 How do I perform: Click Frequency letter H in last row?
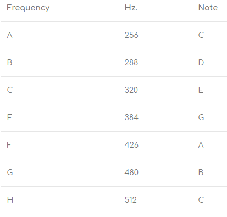(x=10, y=200)
